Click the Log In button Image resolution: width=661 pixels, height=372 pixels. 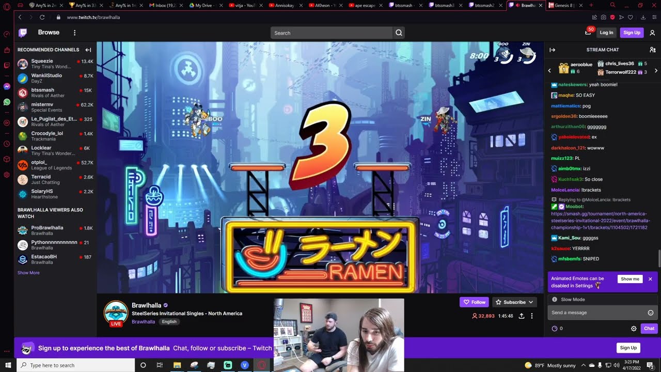pos(606,33)
